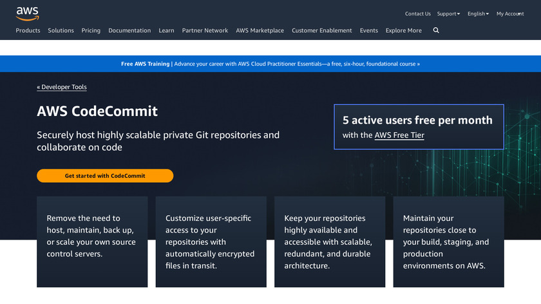The width and height of the screenshot is (541, 304).
Task: Open Partner Network nav item
Action: pyautogui.click(x=205, y=30)
